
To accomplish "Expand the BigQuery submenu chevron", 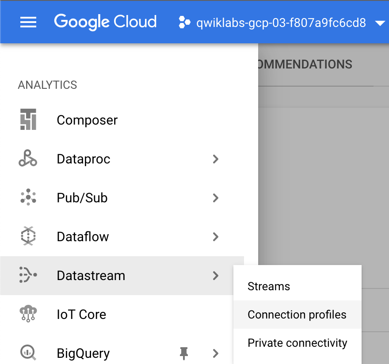I will 216,353.
